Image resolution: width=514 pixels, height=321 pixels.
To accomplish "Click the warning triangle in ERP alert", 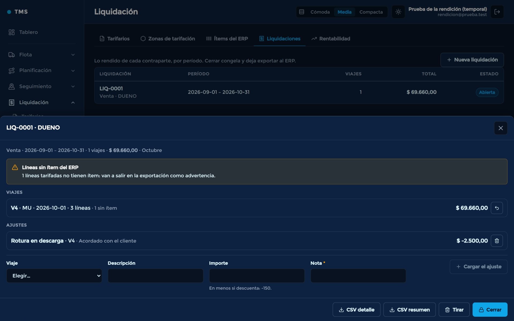I will tap(15, 167).
